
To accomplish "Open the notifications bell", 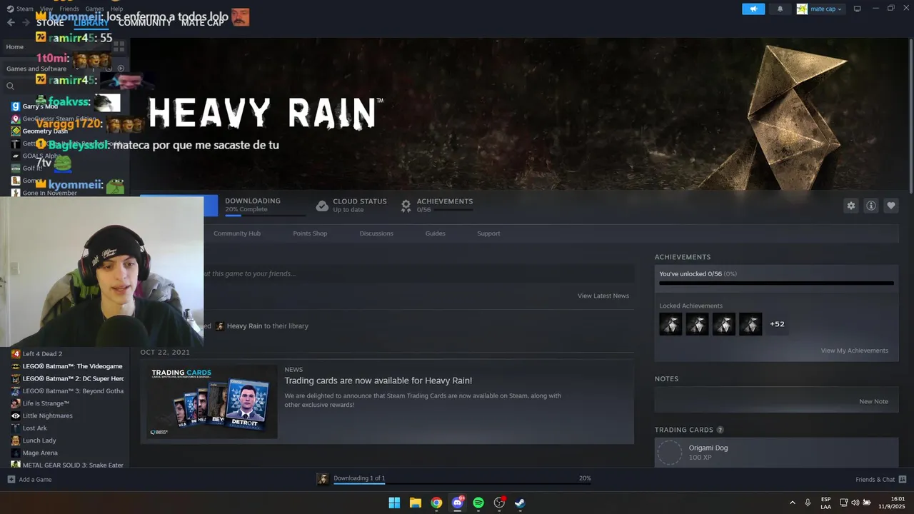I will pos(780,9).
